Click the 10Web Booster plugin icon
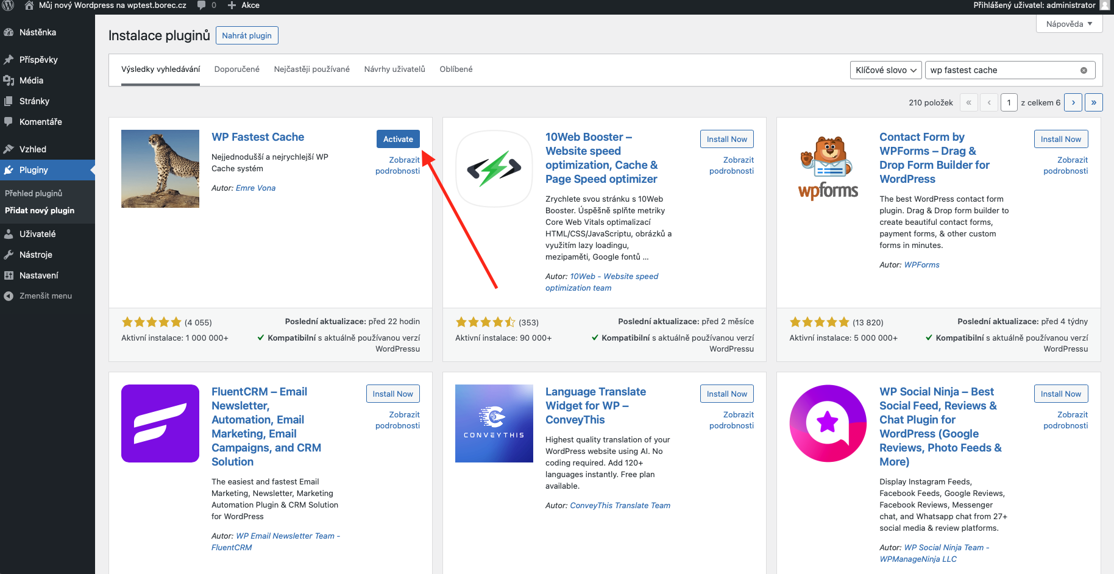This screenshot has width=1114, height=574. click(x=494, y=169)
